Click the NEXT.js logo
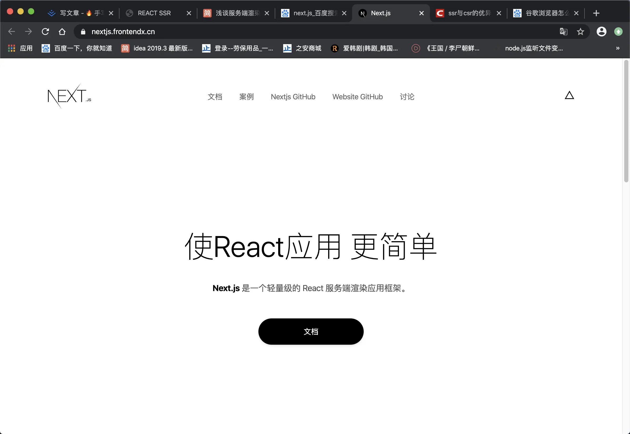Image resolution: width=630 pixels, height=434 pixels. 69,96
